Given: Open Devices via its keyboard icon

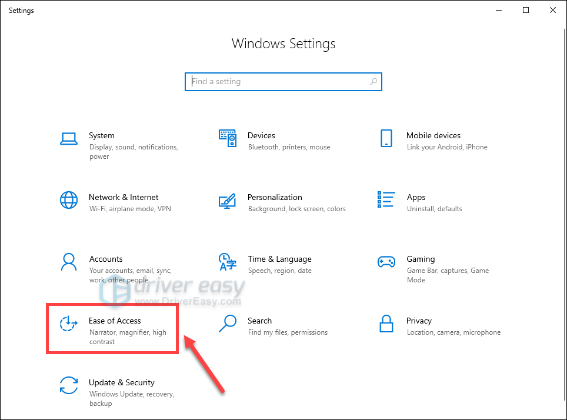Looking at the screenshot, I should pyautogui.click(x=227, y=139).
